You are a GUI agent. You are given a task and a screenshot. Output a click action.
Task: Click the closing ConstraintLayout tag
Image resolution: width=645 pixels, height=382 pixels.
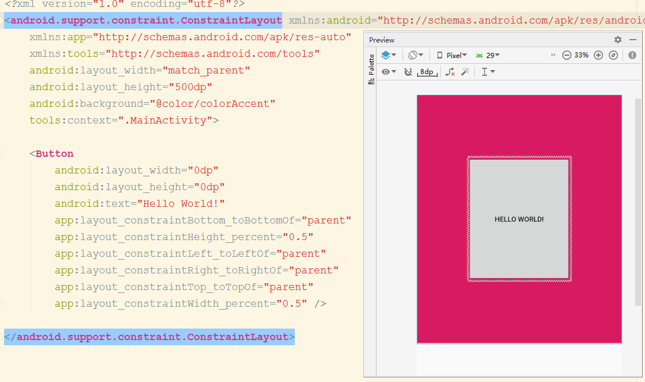149,337
